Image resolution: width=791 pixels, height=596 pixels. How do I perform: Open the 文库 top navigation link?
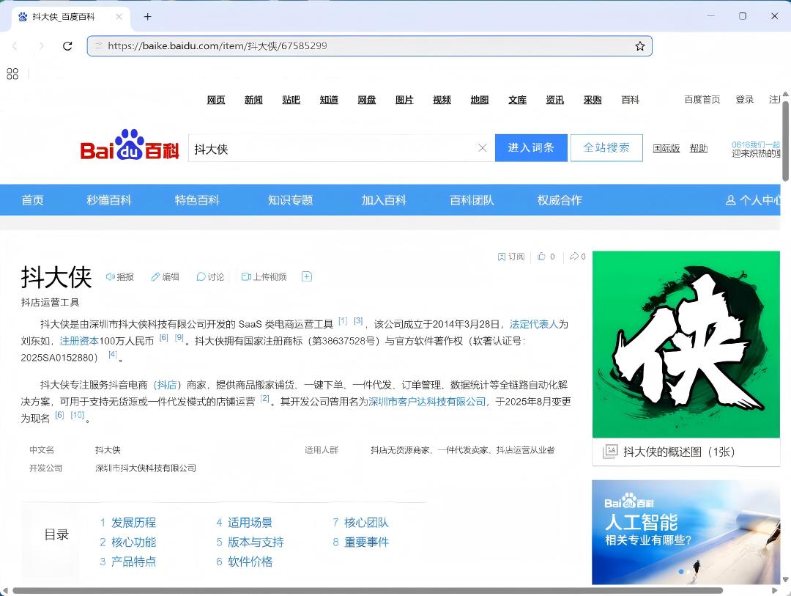517,100
